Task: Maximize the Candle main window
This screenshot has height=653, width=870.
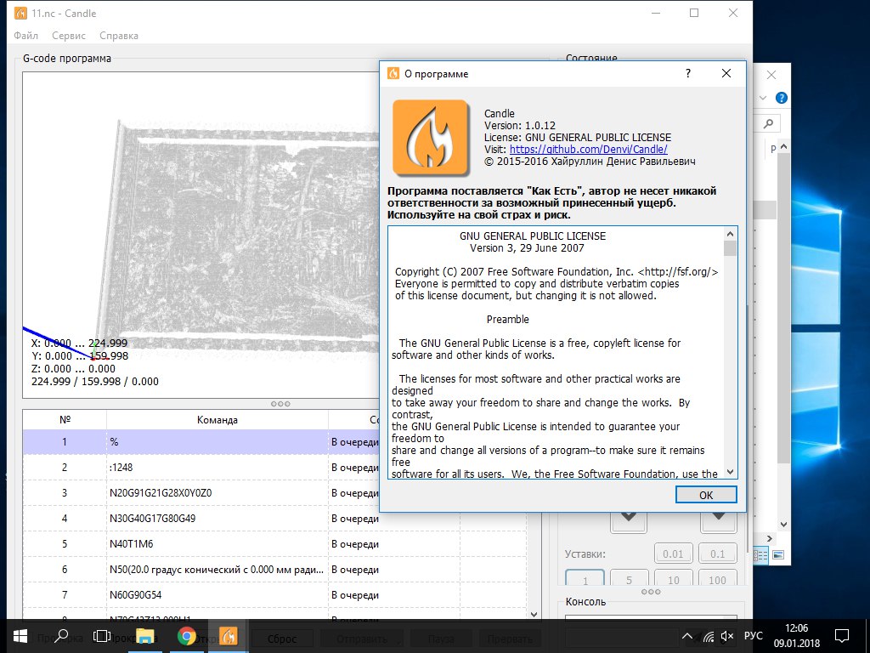Action: pyautogui.click(x=694, y=13)
